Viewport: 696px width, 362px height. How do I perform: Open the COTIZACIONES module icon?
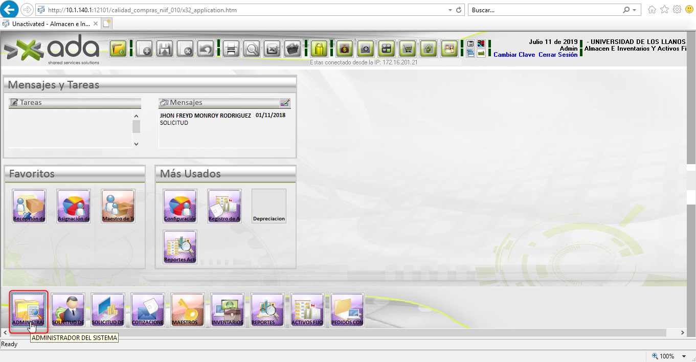click(x=148, y=310)
